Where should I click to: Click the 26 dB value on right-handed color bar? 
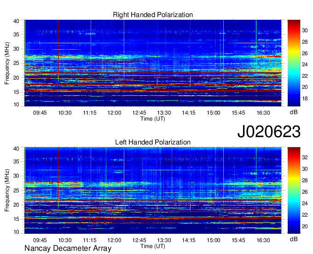coord(305,53)
